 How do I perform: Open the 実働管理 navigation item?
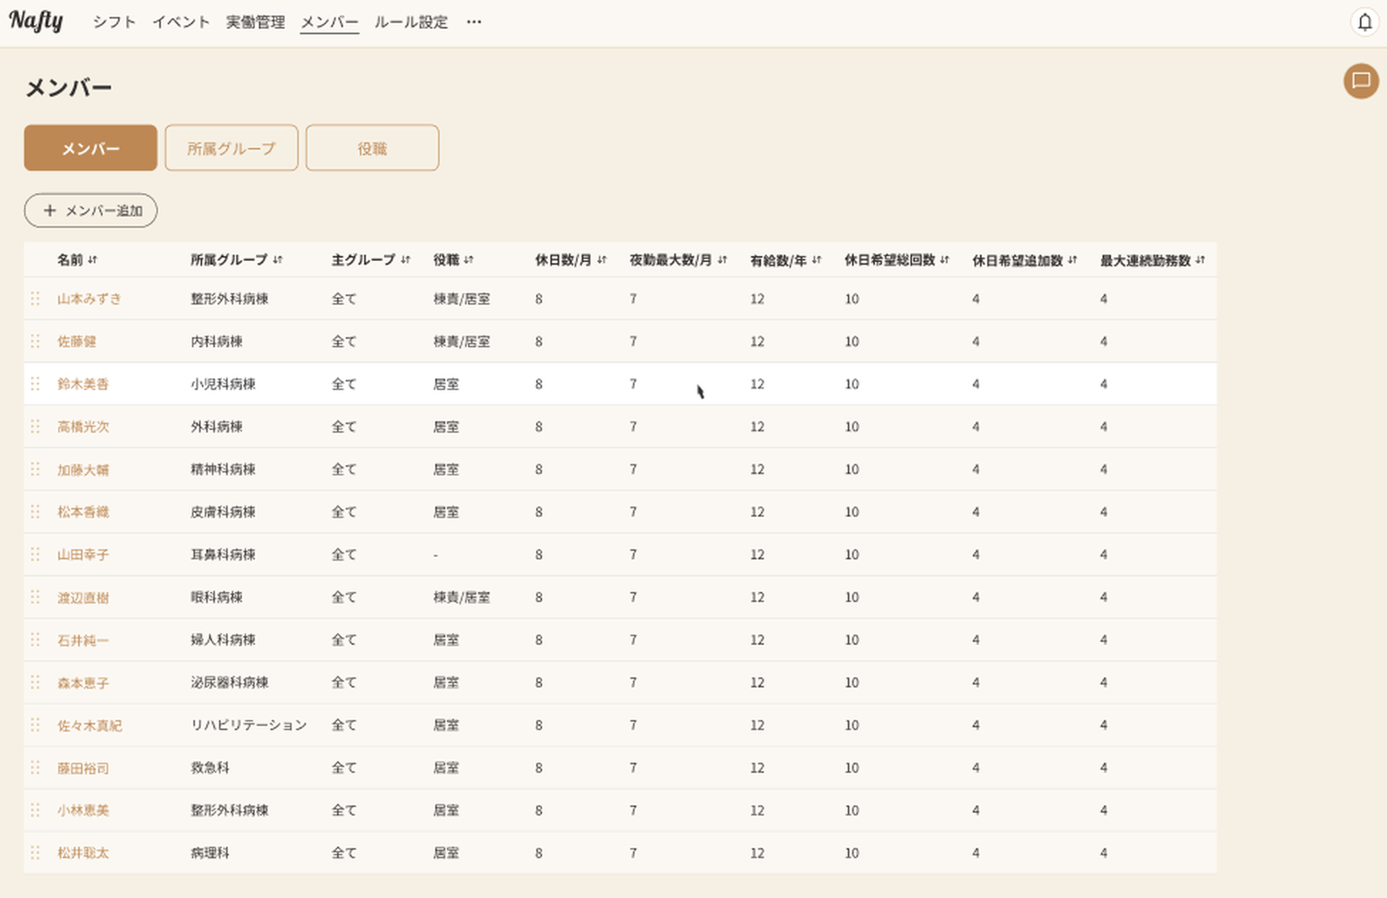(x=255, y=22)
